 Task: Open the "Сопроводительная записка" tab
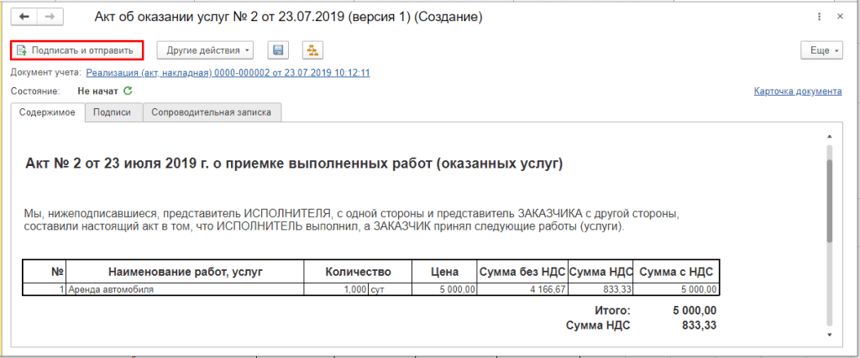pyautogui.click(x=211, y=112)
